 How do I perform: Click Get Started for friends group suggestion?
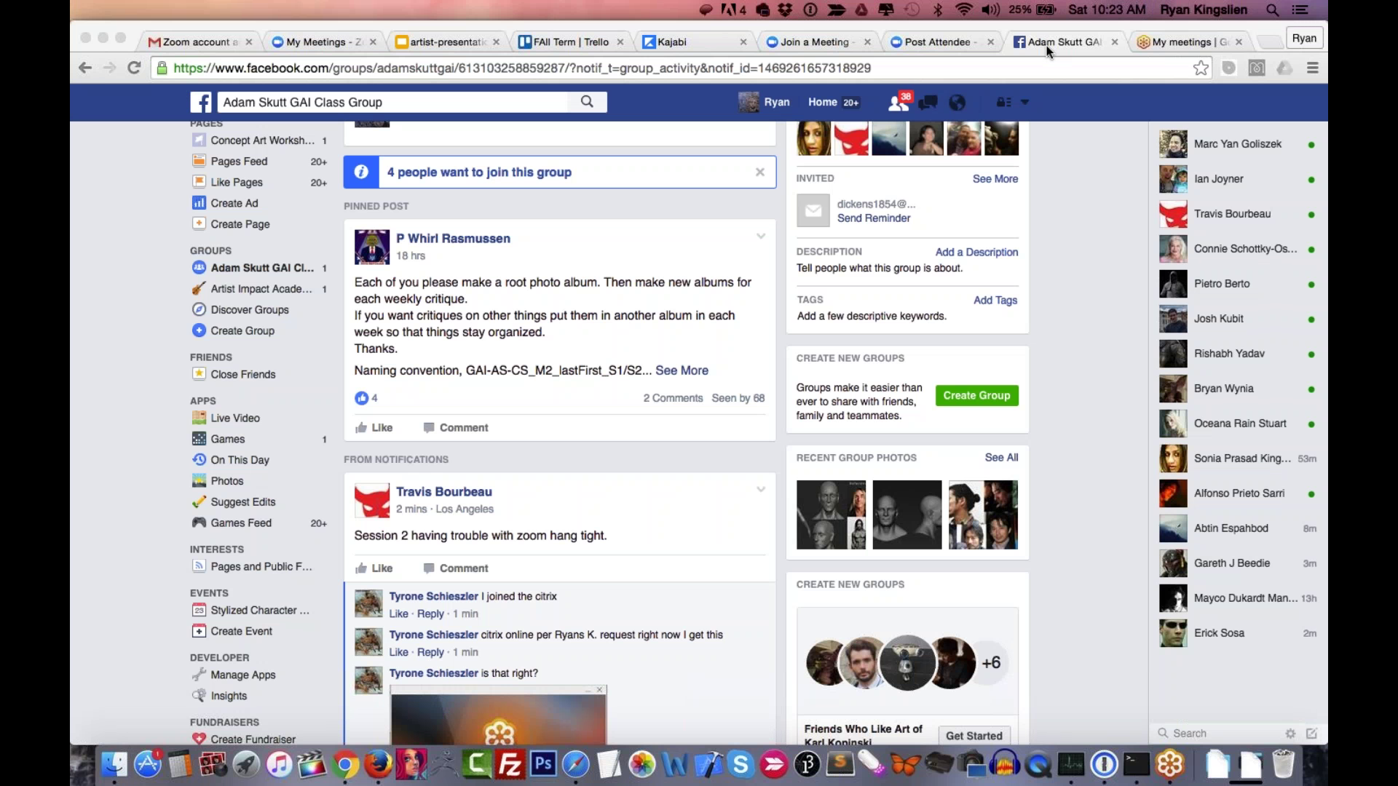click(974, 736)
